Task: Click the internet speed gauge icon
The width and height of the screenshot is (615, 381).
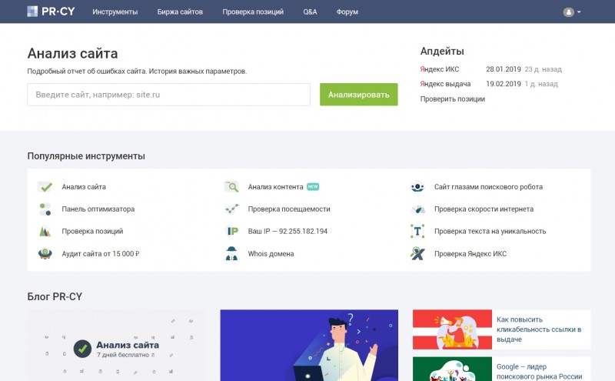Action: pos(417,209)
